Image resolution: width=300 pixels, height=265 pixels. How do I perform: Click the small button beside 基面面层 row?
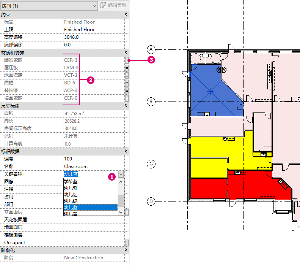[127, 213]
